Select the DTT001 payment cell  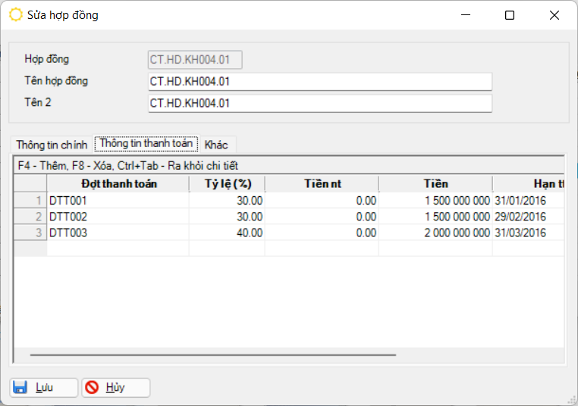coord(118,201)
